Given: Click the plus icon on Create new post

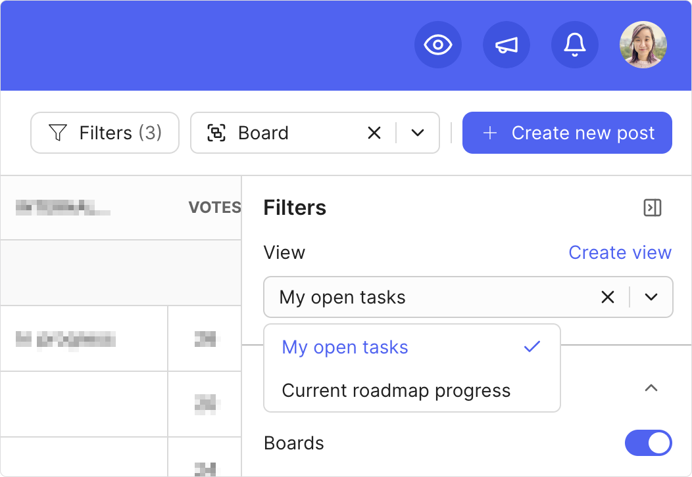Looking at the screenshot, I should (489, 133).
